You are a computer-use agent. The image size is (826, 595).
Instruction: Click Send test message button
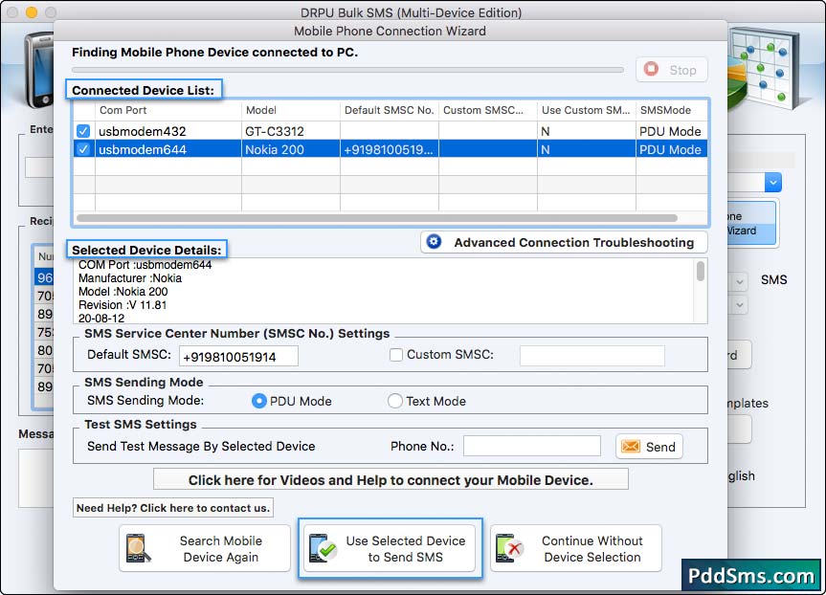click(649, 447)
